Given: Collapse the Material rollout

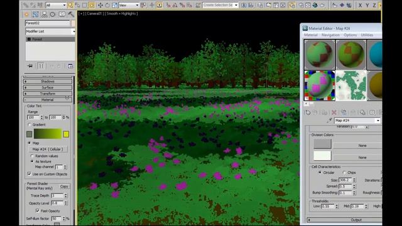Looking at the screenshot, I should coord(48,100).
